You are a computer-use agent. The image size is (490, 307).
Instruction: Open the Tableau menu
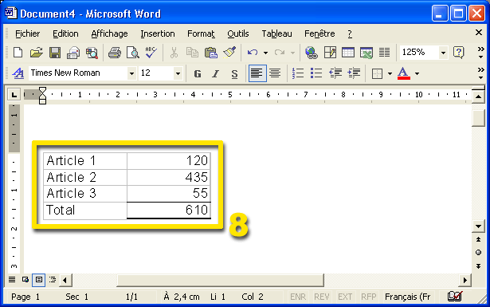tap(277, 33)
